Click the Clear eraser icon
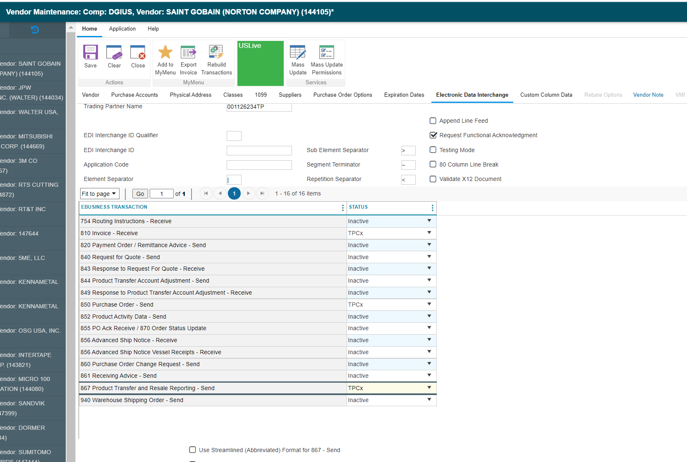The width and height of the screenshot is (687, 462). coord(114,53)
